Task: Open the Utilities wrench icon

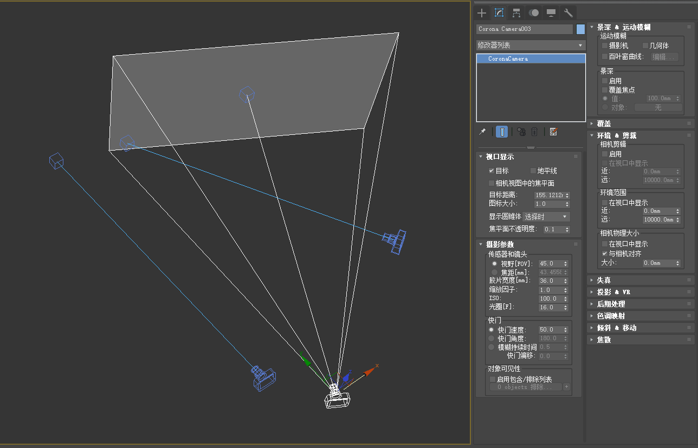Action: point(568,13)
